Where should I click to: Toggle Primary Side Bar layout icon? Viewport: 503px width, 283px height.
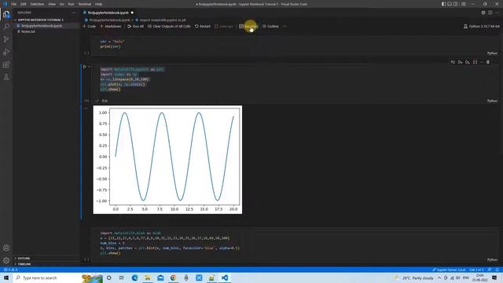click(443, 4)
